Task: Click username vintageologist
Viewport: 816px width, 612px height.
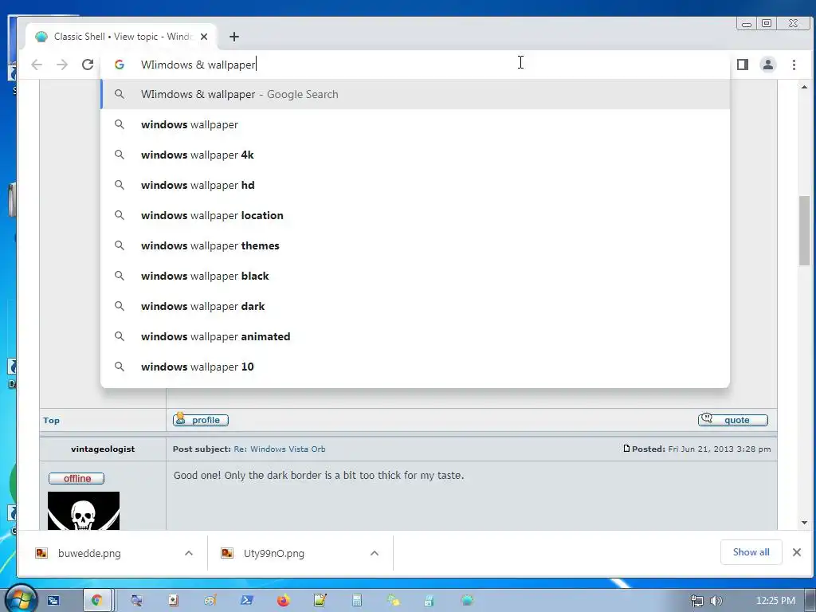Action: pos(103,449)
